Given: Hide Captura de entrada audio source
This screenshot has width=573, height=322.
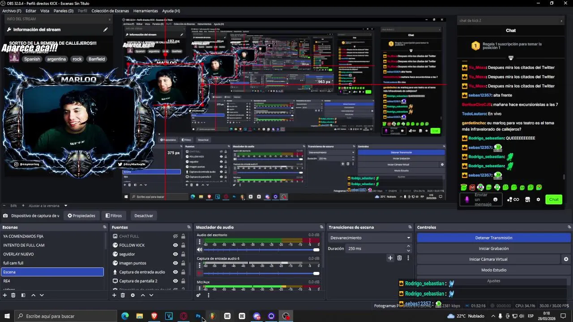Looking at the screenshot, I should point(175,272).
